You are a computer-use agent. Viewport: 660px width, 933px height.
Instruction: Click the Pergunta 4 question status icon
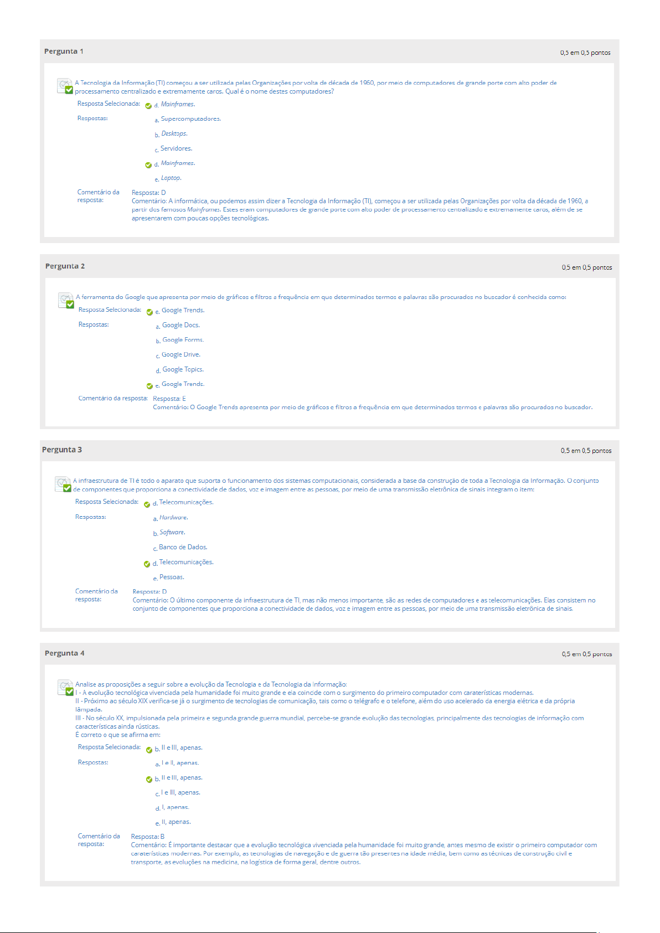pyautogui.click(x=66, y=688)
